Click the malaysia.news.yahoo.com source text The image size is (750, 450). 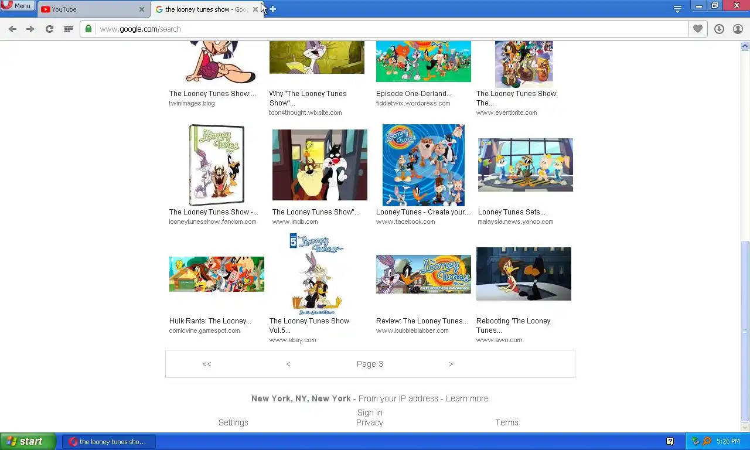point(516,222)
